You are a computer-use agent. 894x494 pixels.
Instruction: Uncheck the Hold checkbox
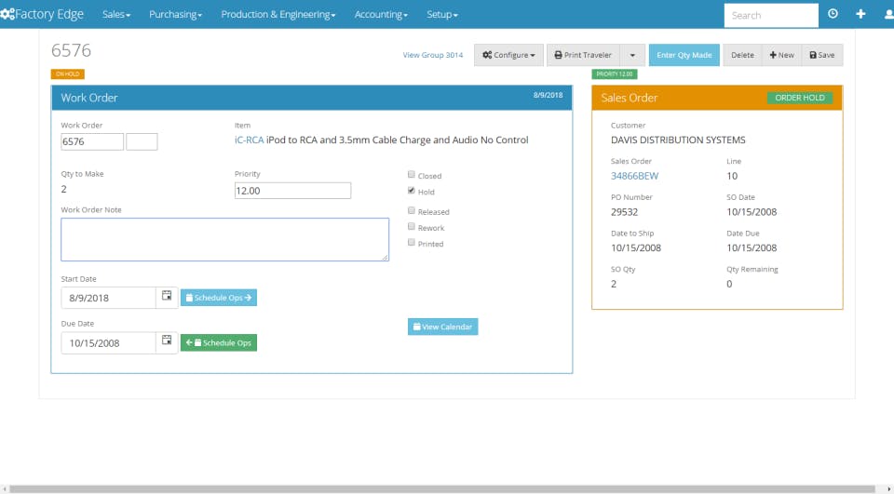point(411,191)
